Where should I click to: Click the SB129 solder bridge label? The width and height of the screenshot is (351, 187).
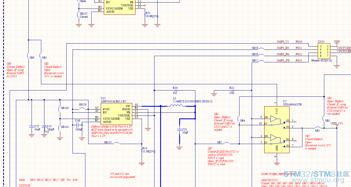coord(82,105)
